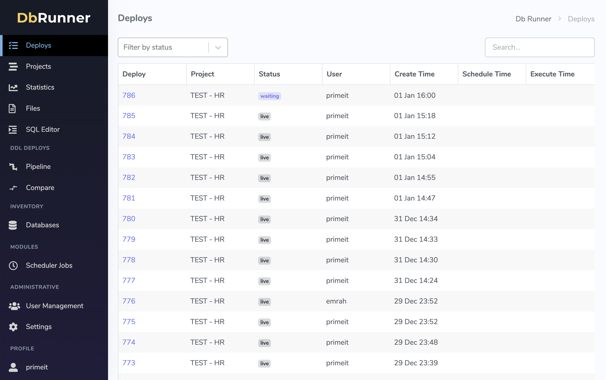Open deploy 776 by emrah
The height and width of the screenshot is (380, 606).
coord(129,301)
